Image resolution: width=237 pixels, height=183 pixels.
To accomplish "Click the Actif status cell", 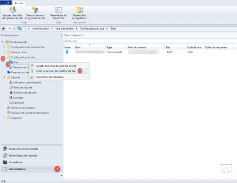I will click(x=169, y=52).
